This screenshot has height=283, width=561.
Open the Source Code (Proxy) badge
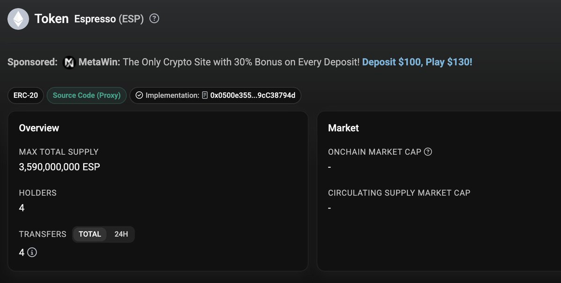pyautogui.click(x=87, y=96)
